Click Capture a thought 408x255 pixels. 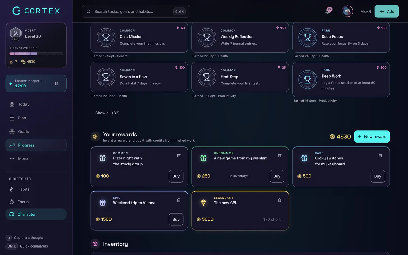click(24, 238)
